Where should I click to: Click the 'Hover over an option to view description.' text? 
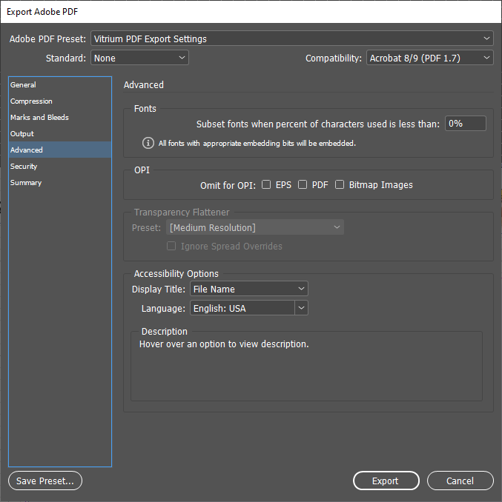coord(224,344)
